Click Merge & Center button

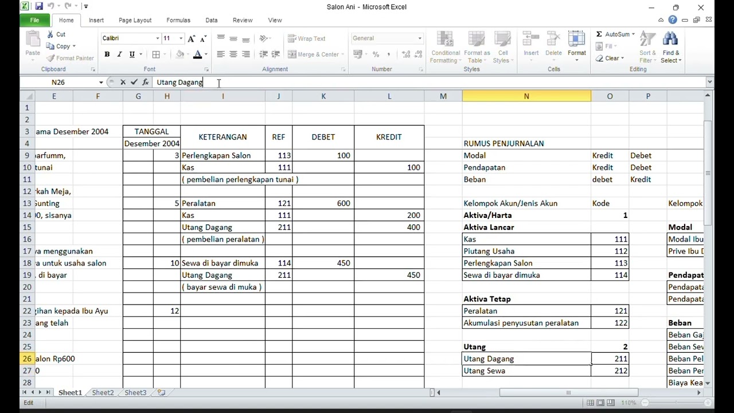[314, 54]
